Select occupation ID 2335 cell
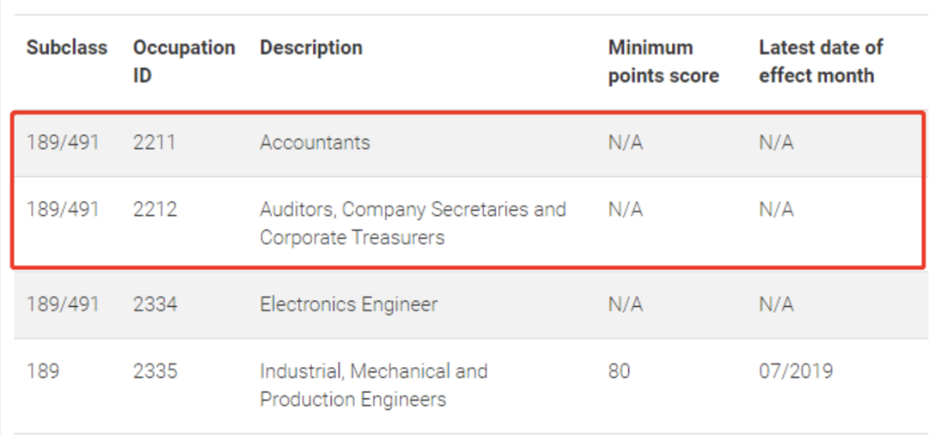 coord(155,370)
